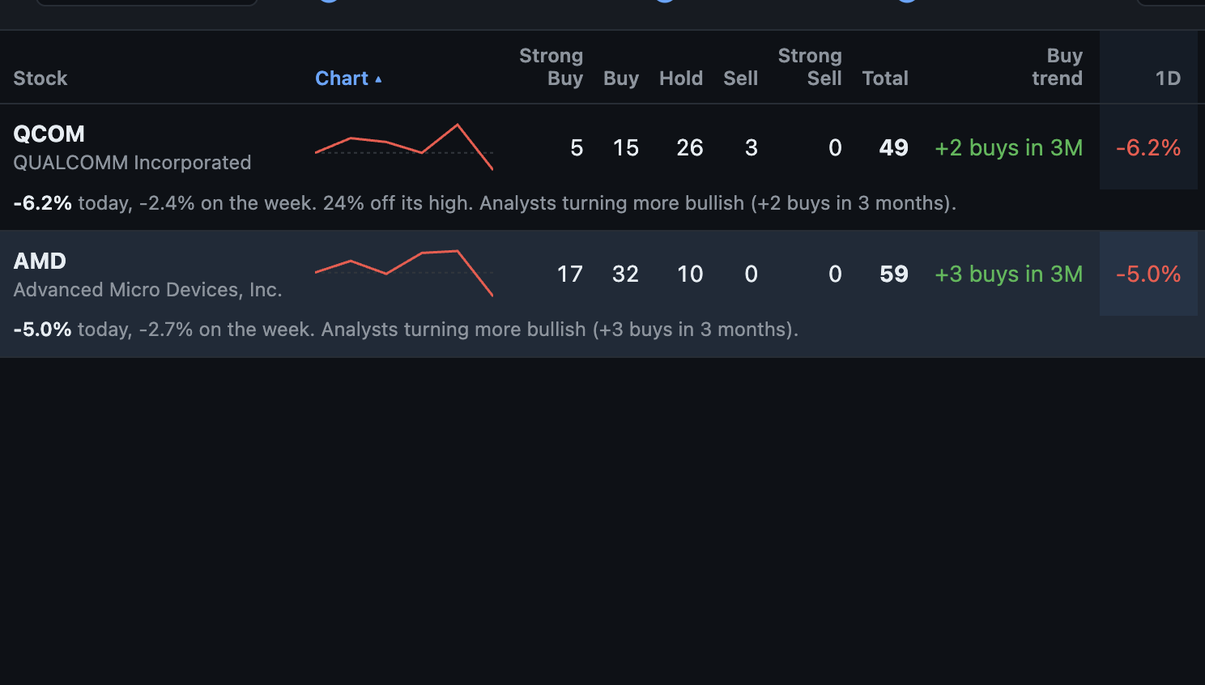Click QCOM +2 buys in 3M trend
This screenshot has width=1205, height=685.
point(1009,147)
